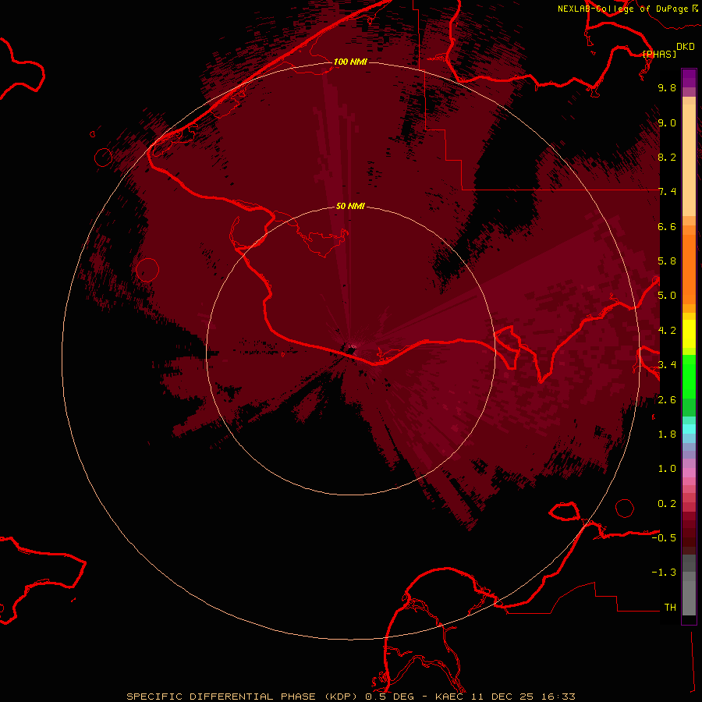The image size is (702, 702).
Task: Click the TH threshold label on scale
Action: [x=670, y=608]
